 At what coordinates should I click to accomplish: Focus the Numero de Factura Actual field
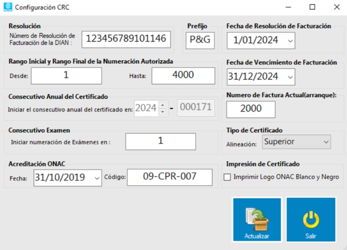[x=251, y=109]
